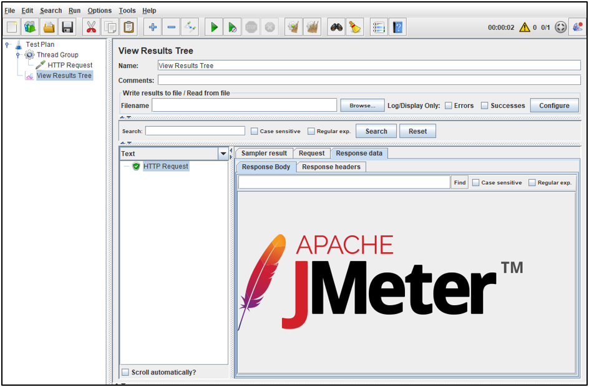
Task: Enable Scroll automatically checkbox
Action: tap(125, 373)
